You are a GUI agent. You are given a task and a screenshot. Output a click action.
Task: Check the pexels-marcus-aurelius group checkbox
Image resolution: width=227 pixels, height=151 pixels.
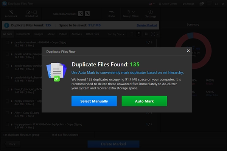[7, 66]
